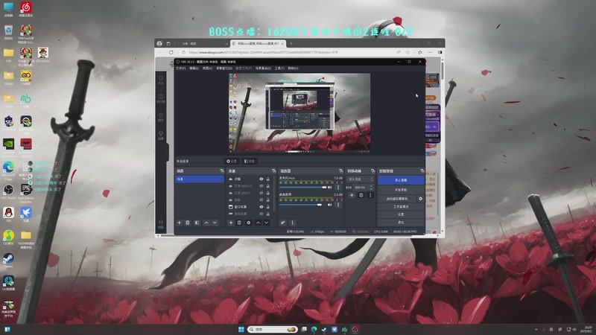Float the 控制按钮 dock using its header icon
The height and width of the screenshot is (335, 596).
(422, 171)
